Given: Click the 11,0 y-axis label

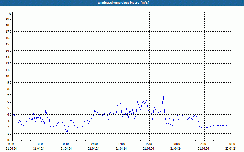Looking at the screenshot, I should 9,70.
